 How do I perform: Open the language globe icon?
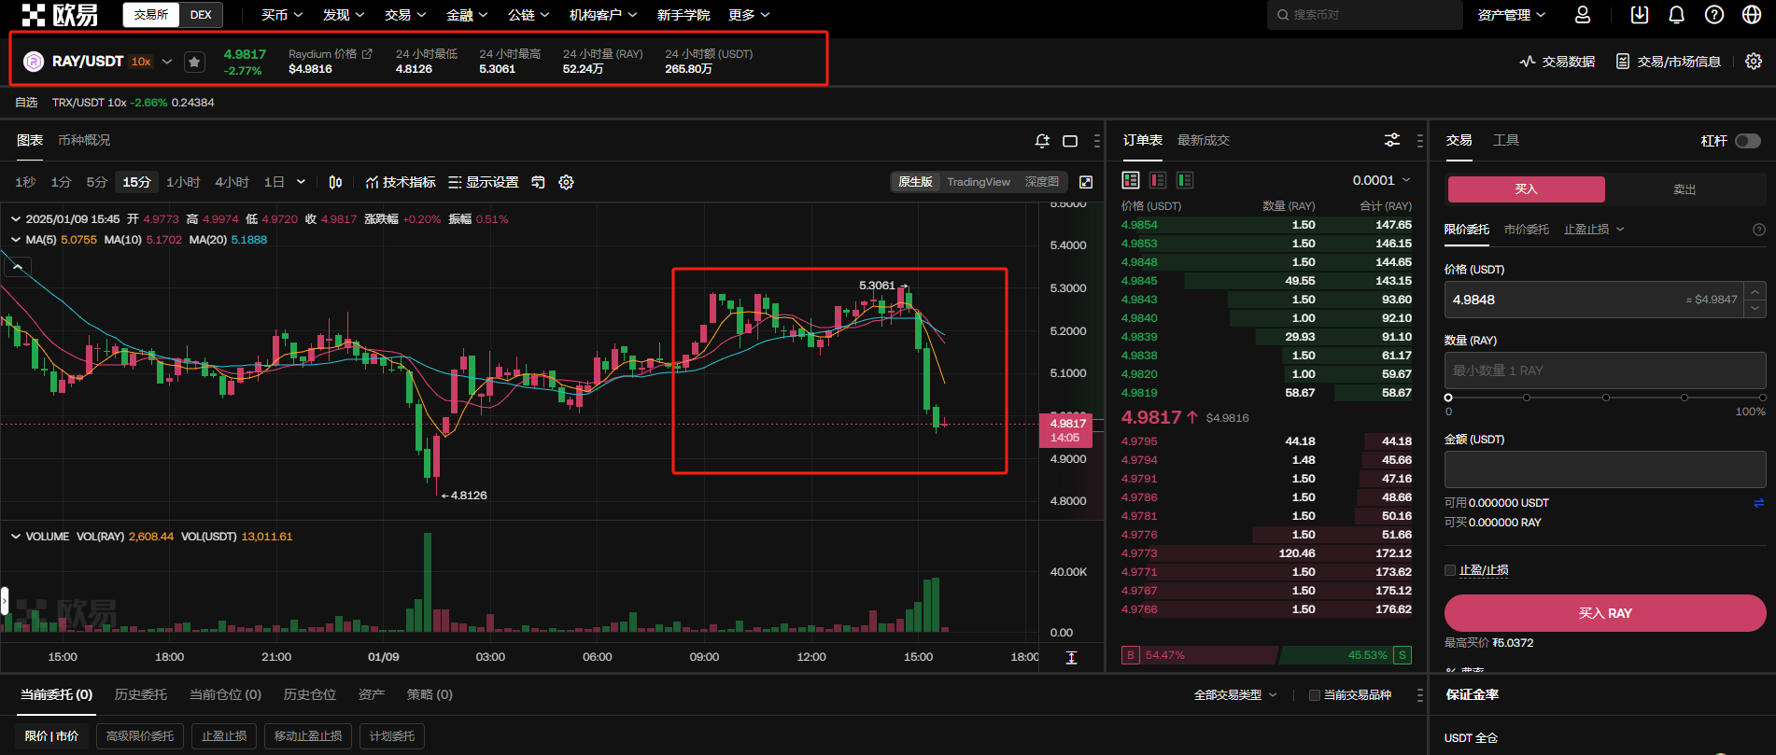pyautogui.click(x=1752, y=15)
